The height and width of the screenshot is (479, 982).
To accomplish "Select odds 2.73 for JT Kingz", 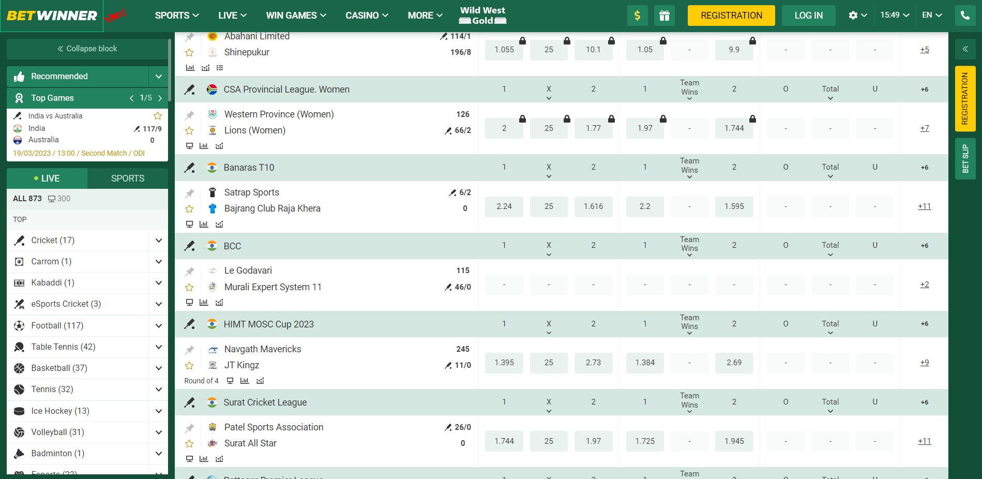I will click(593, 363).
